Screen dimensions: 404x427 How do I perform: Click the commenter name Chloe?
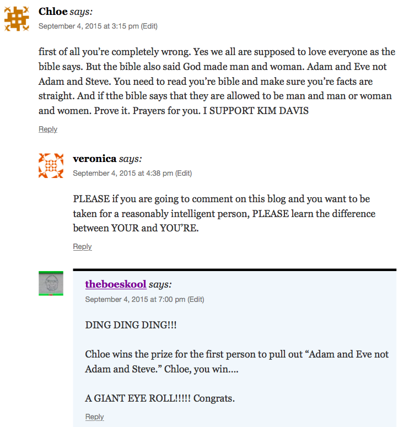coord(53,12)
